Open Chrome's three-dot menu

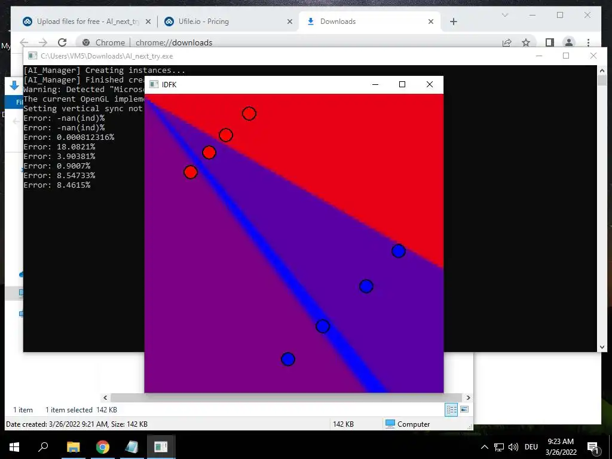tap(588, 42)
